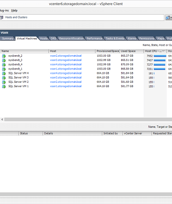
Task: Sort tasks by Initiated by column
Action: pyautogui.click(x=112, y=133)
